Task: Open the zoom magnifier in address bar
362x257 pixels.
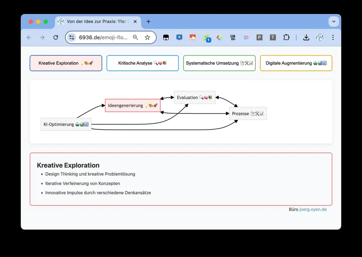Action: coord(135,37)
